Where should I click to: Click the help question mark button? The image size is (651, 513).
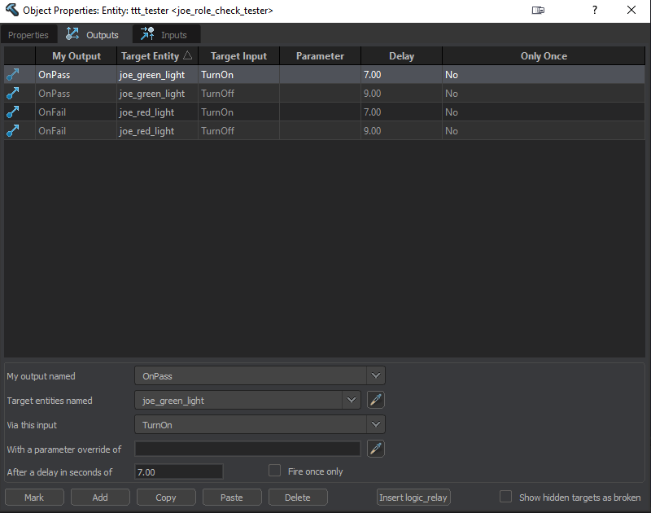594,11
